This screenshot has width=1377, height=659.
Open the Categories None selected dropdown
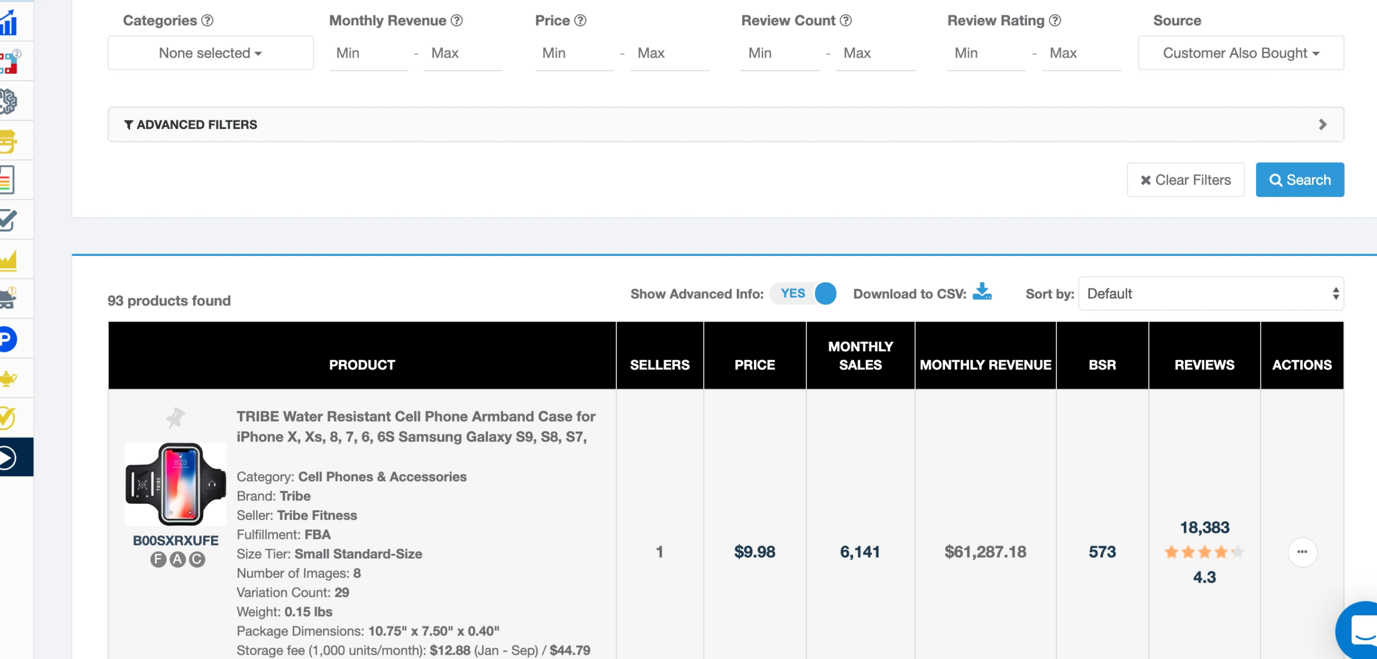coord(210,53)
